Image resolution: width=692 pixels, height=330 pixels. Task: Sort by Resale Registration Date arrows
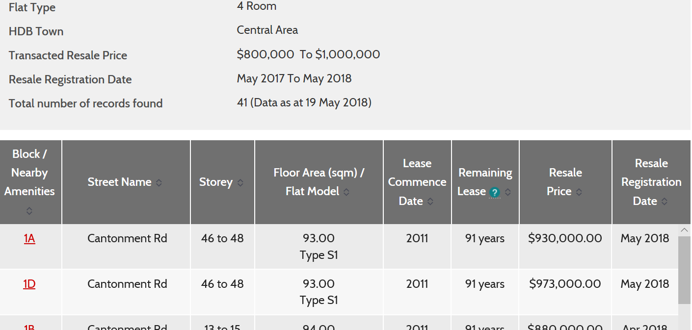pyautogui.click(x=665, y=202)
